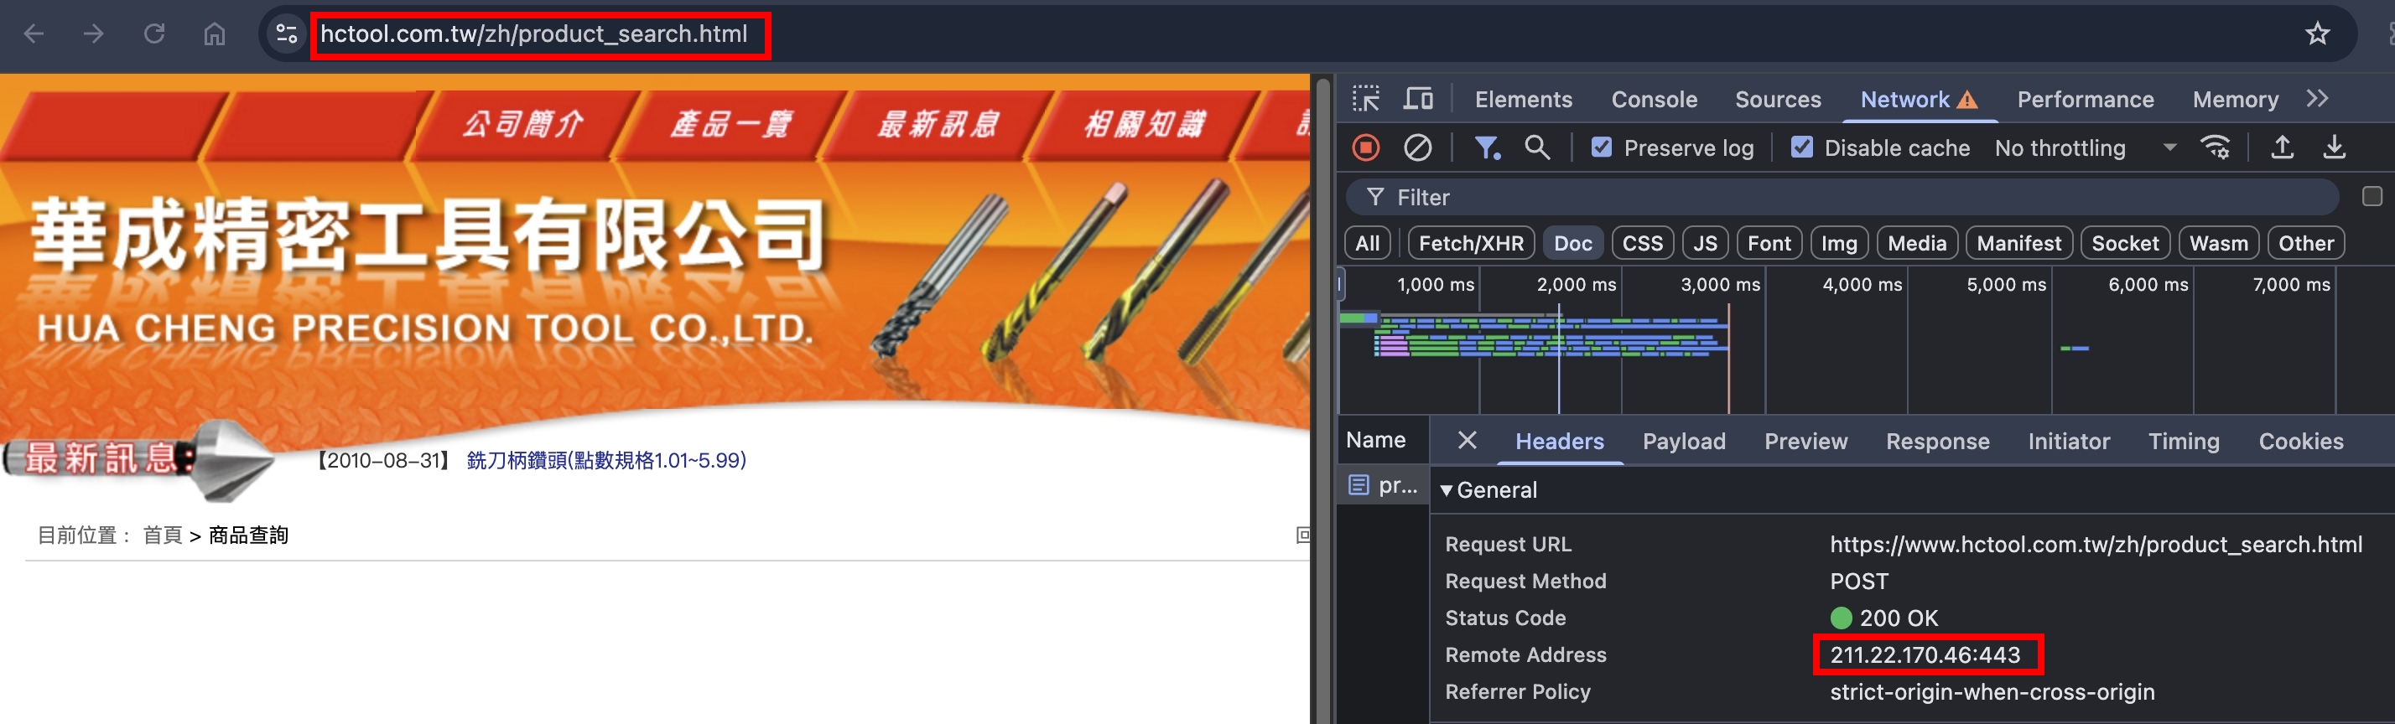Toggle the device toolbar icon

(1419, 99)
